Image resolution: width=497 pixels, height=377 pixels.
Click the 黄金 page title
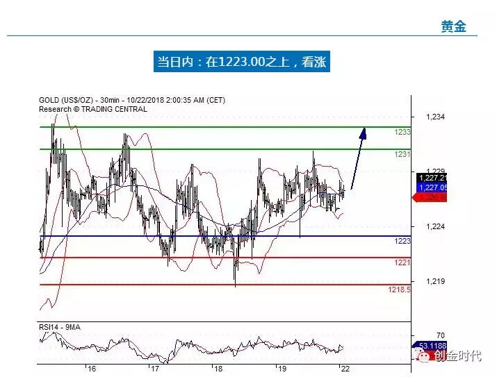click(x=453, y=26)
